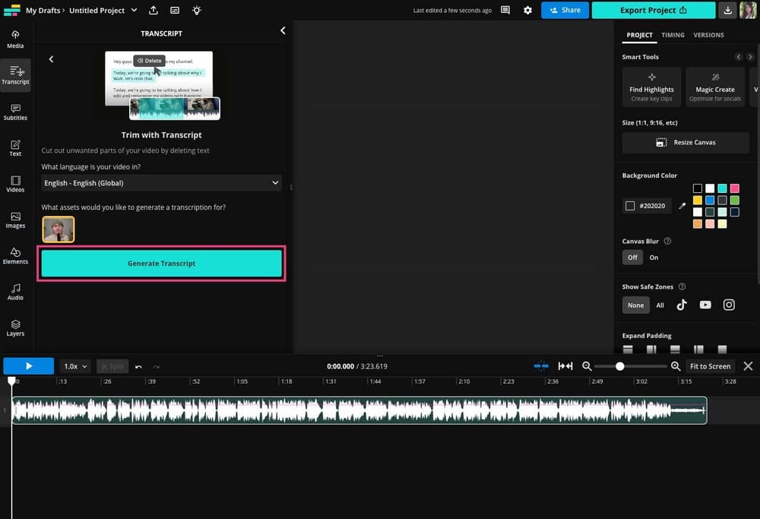
Task: Open the Elements panel
Action: [x=14, y=256]
